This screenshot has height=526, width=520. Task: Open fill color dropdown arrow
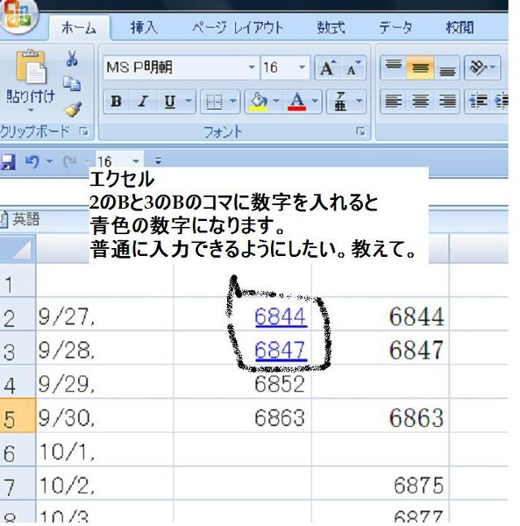point(276,101)
